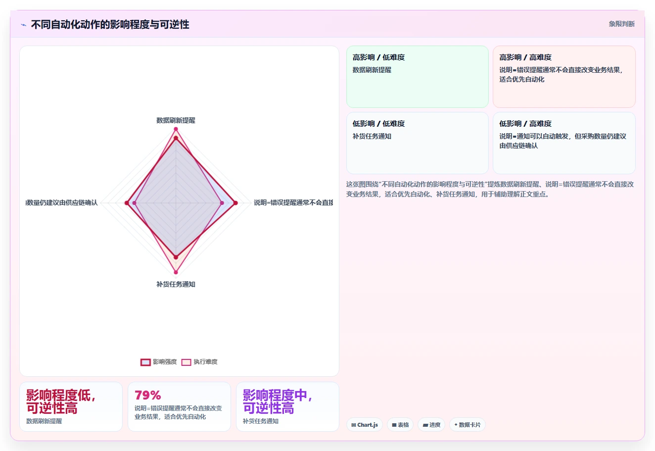Image resolution: width=655 pixels, height=451 pixels.
Task: Select the 高影响 / 低难度 quadrant card
Action: (418, 77)
